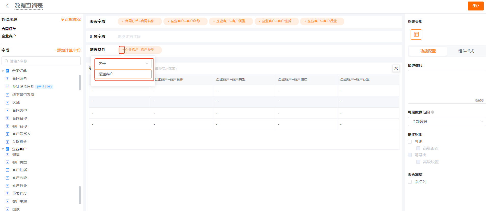
Task: Collapse the 企业客户 tree node
Action: point(3,149)
